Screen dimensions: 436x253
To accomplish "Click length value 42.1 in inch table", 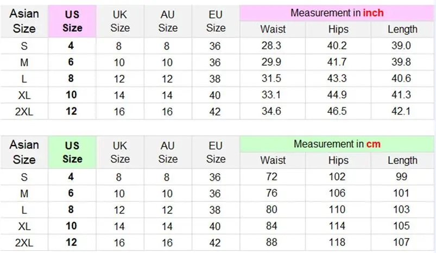I will 401,111.
